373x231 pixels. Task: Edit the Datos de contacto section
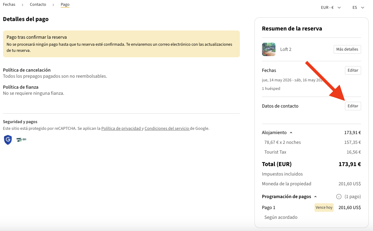coord(353,106)
